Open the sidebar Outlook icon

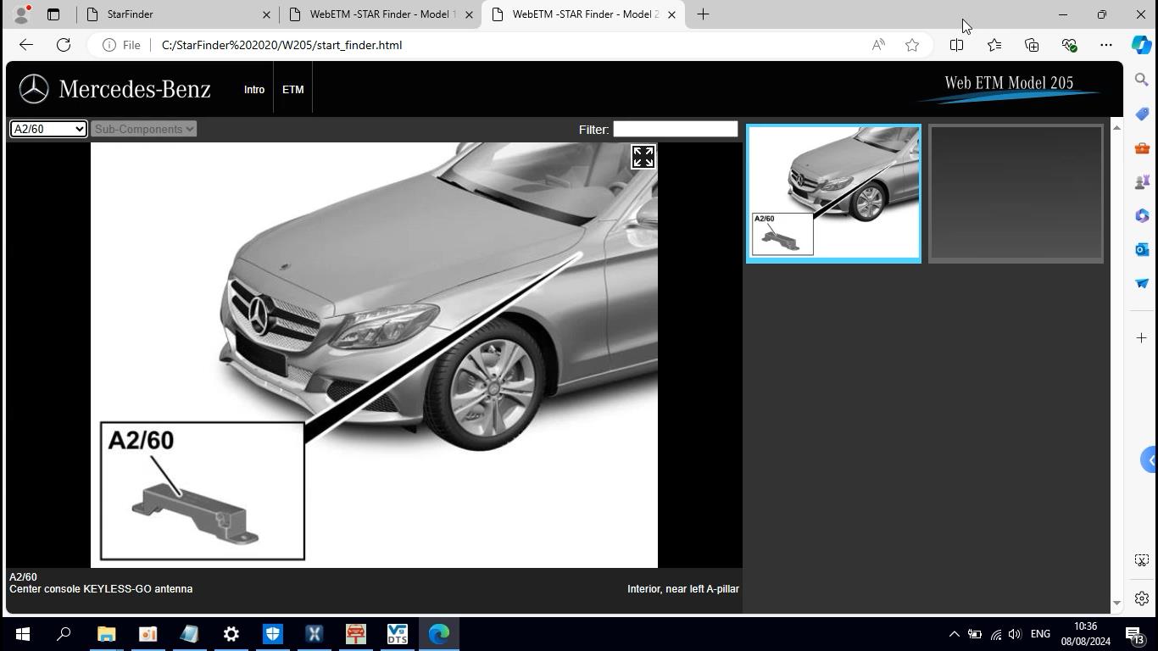point(1142,249)
